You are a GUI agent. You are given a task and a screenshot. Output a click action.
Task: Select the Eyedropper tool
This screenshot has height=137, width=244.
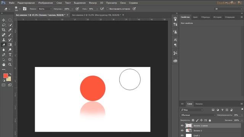pyautogui.click(x=10, y=30)
